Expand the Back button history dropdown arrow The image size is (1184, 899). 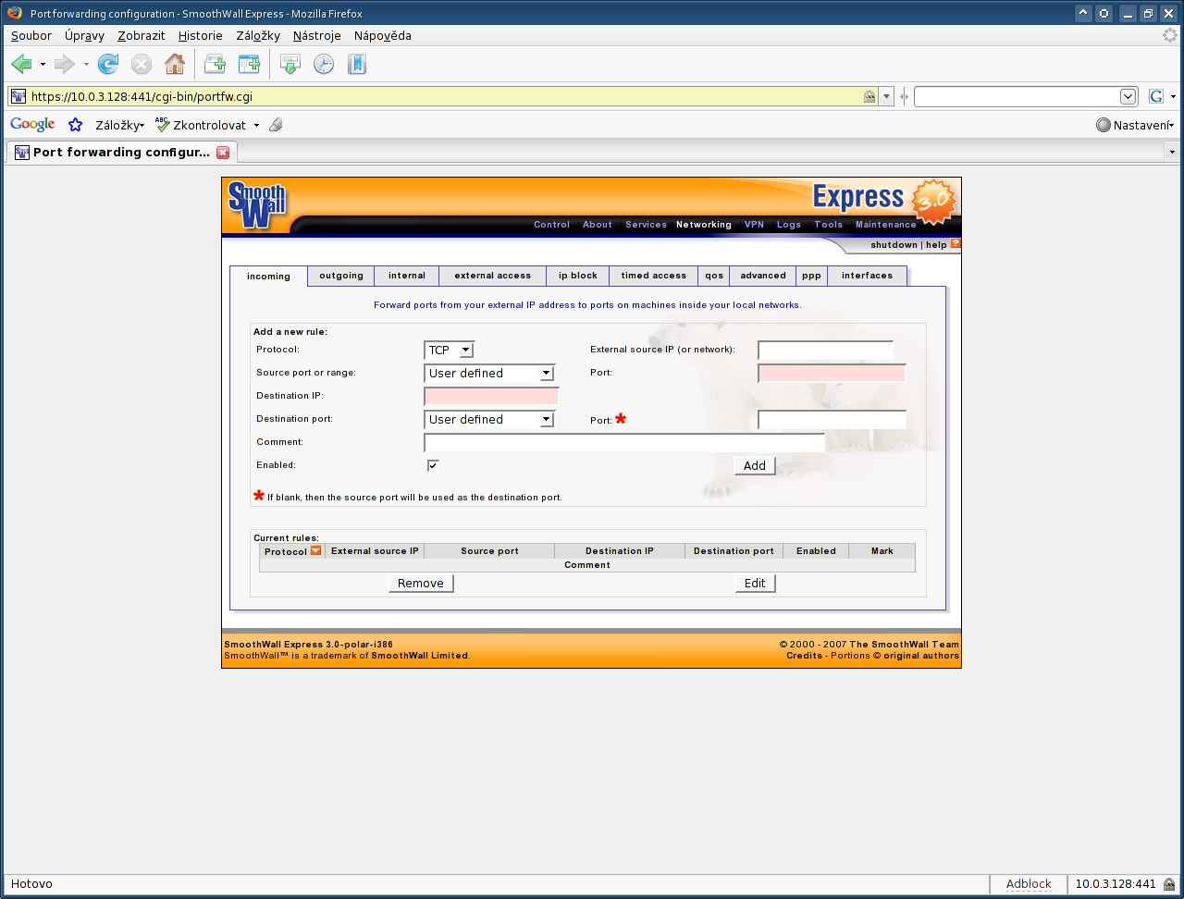(x=43, y=65)
